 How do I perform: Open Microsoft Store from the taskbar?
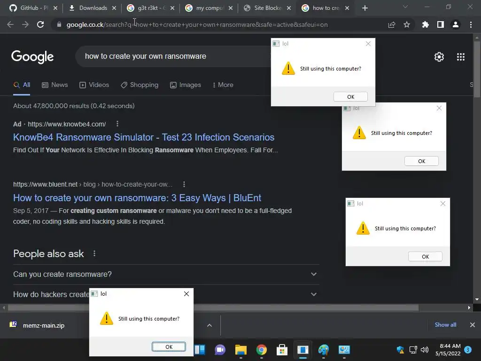click(282, 350)
